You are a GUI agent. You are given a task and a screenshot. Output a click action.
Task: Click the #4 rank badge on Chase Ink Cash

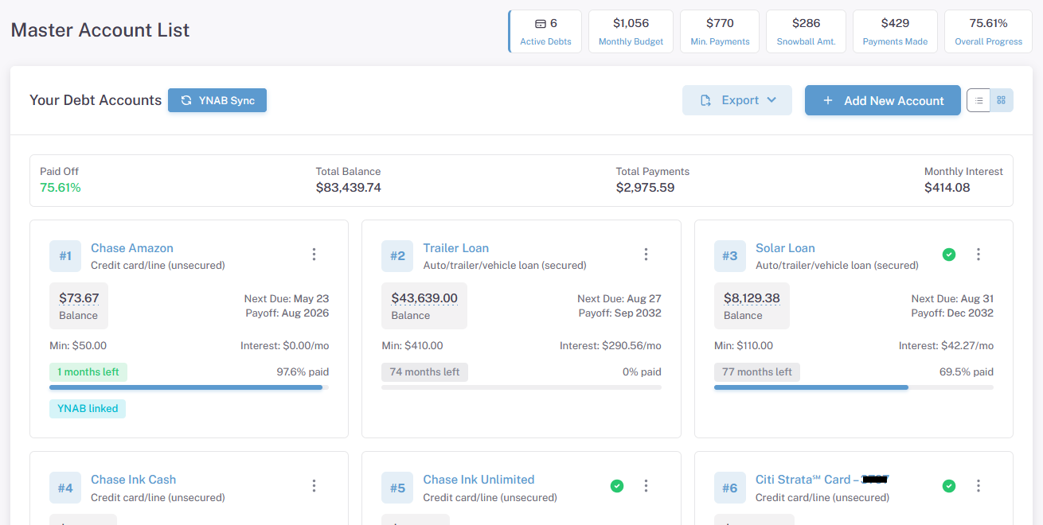(x=64, y=488)
